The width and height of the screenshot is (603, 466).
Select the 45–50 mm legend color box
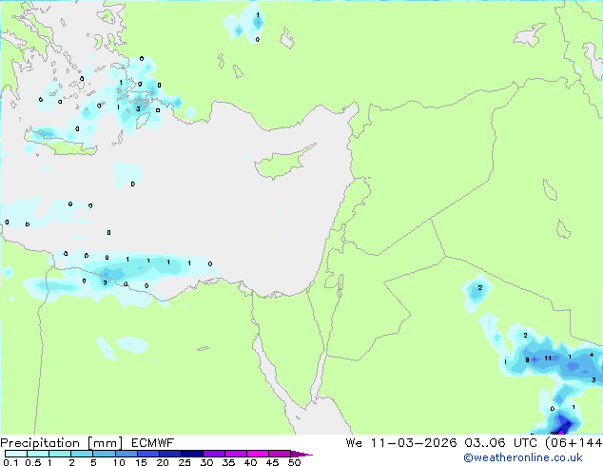(x=280, y=454)
